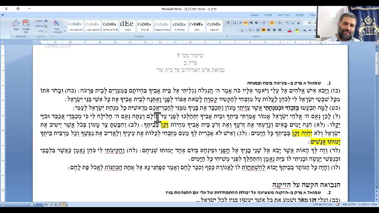Viewport: 379px width, 213px height.
Task: Toggle the numbering list button
Action: tap(272, 23)
